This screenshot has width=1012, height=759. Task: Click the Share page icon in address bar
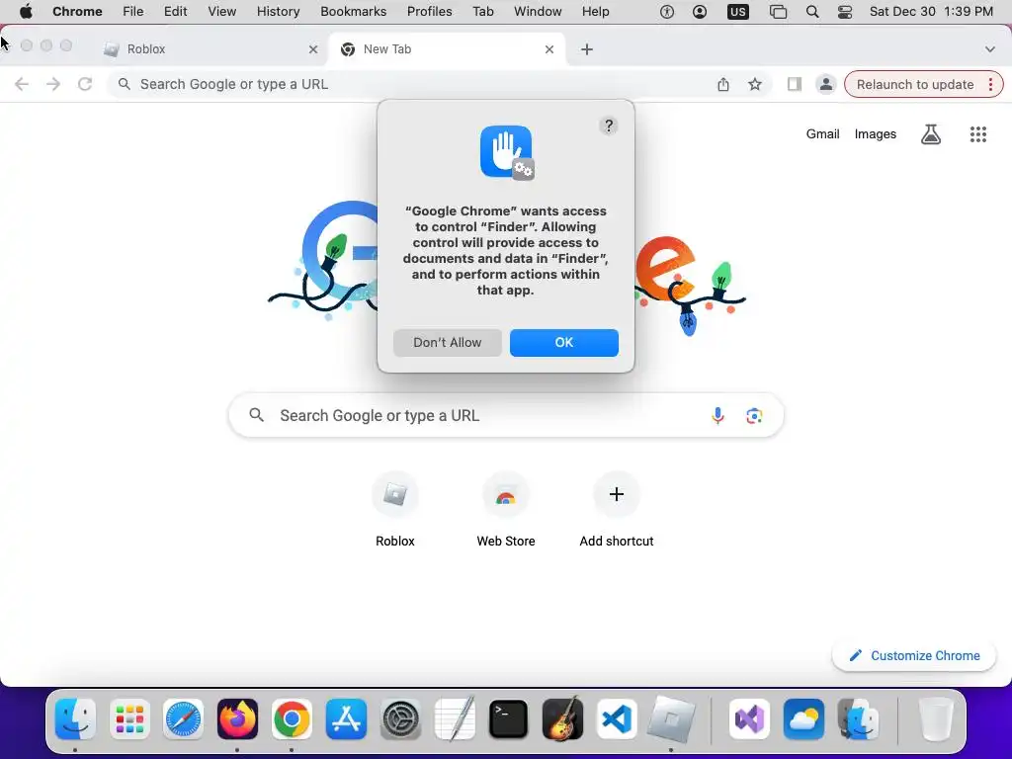[x=722, y=84]
